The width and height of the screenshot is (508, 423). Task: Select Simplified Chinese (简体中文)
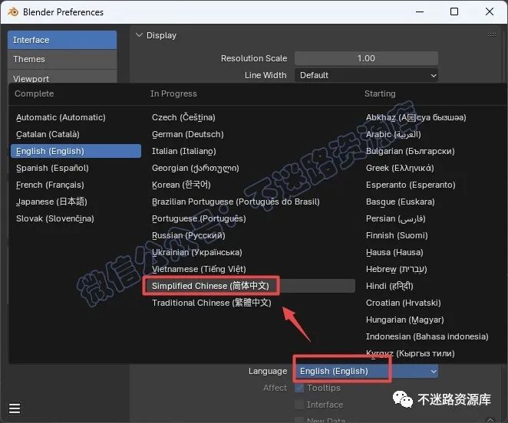249,286
